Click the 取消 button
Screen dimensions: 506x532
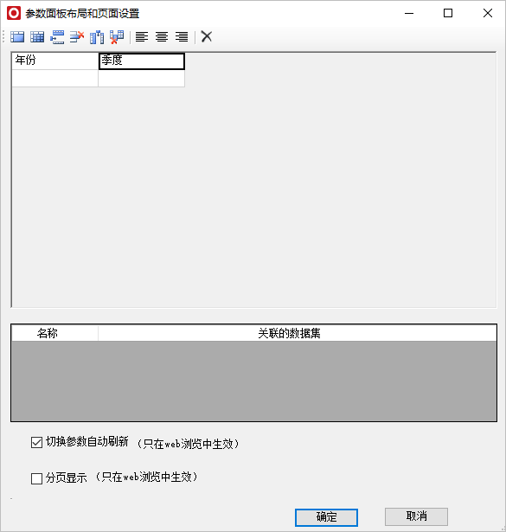(x=416, y=516)
